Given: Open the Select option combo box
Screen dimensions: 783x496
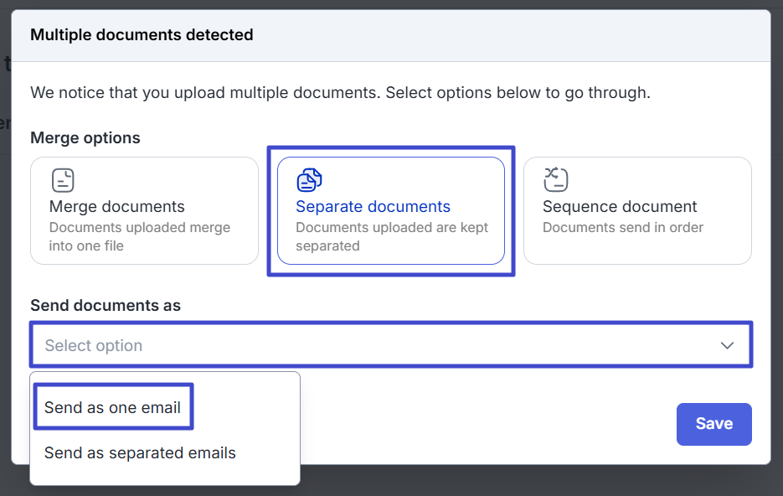Looking at the screenshot, I should tap(390, 345).
